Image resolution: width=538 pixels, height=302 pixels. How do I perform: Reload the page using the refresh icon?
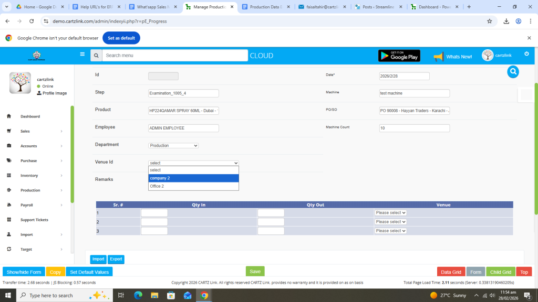point(32,21)
